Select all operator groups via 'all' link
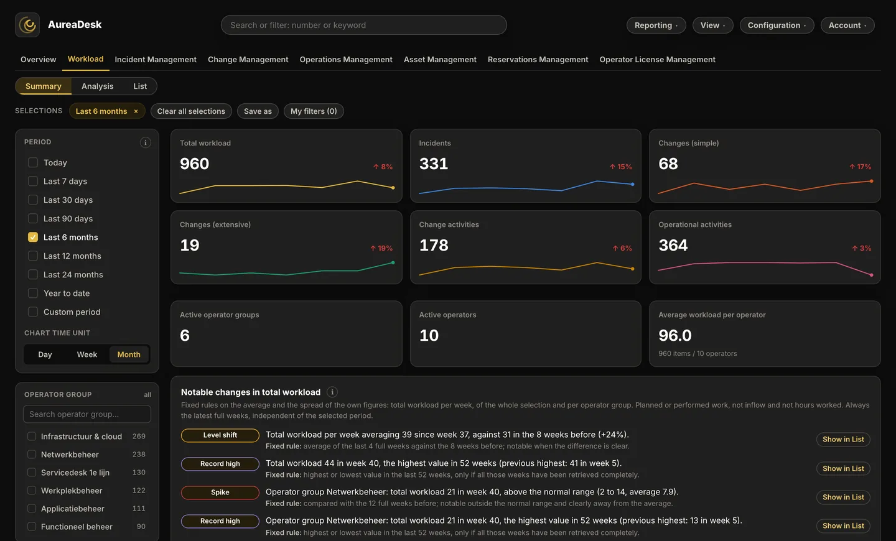This screenshot has height=541, width=896. tap(147, 395)
